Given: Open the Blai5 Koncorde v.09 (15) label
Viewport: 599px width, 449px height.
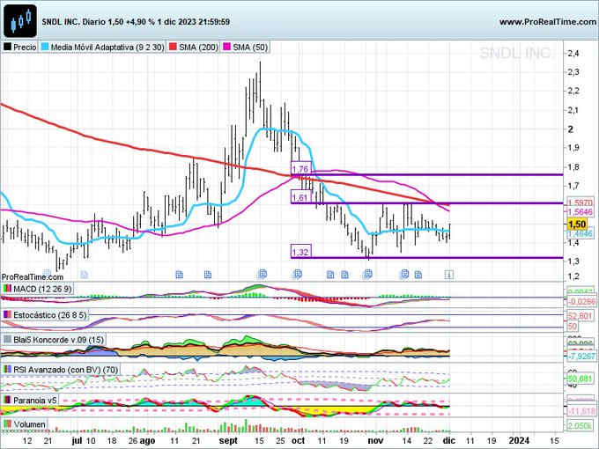Looking at the screenshot, I should pos(58,340).
